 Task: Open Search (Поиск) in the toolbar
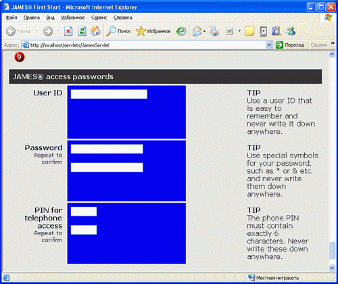[118, 31]
